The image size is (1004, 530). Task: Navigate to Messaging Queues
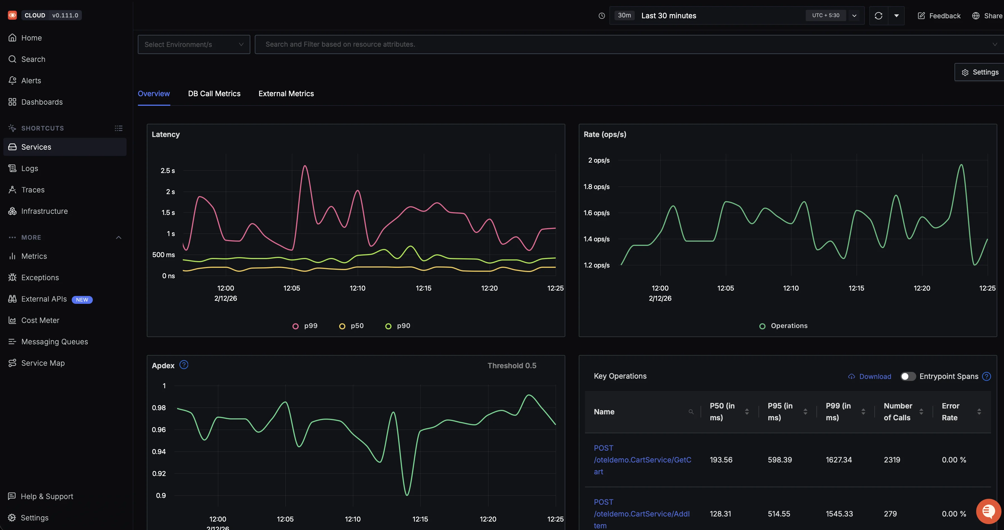point(54,341)
